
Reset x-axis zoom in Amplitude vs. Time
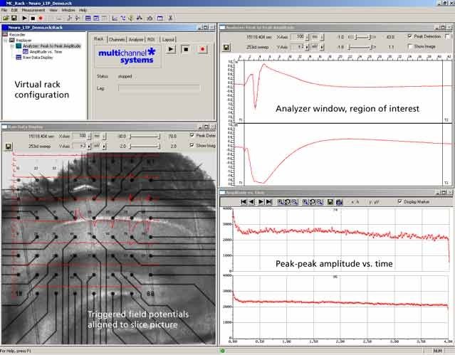287,202
